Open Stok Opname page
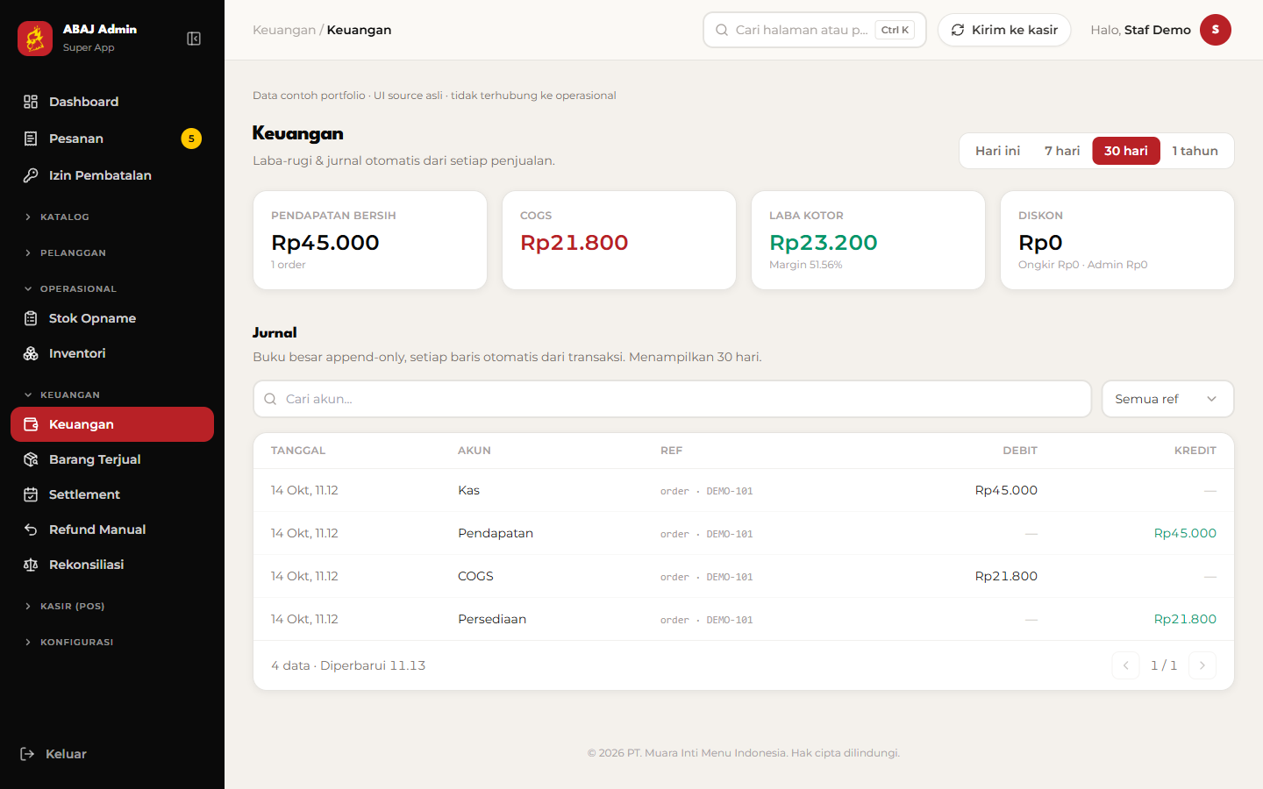Screen dimensions: 1263x789 (x=112, y=318)
